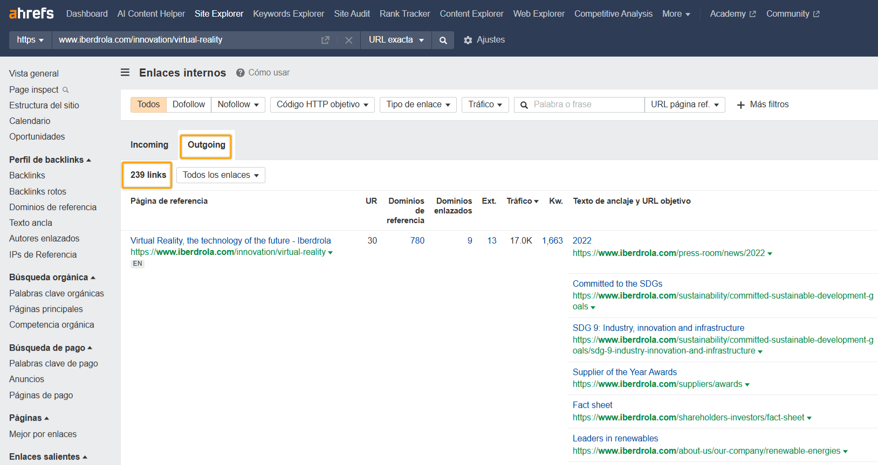Expand fact-sheet URL caret
Screen dimensions: 878x465
pyautogui.click(x=809, y=418)
